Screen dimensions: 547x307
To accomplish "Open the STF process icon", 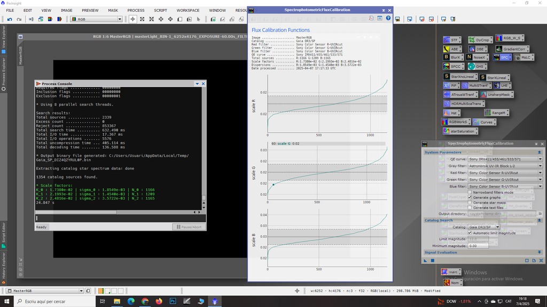I will (x=452, y=40).
